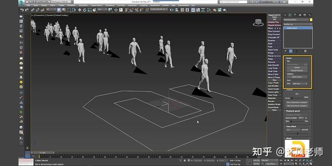This screenshot has width=332, height=166.
Task: Click the Configure Modifier Sets icon
Action: pyautogui.click(x=305, y=51)
